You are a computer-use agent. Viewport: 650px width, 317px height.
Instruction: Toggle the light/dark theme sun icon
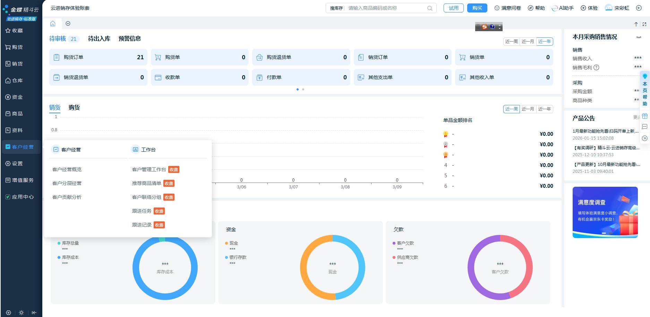tap(21, 312)
